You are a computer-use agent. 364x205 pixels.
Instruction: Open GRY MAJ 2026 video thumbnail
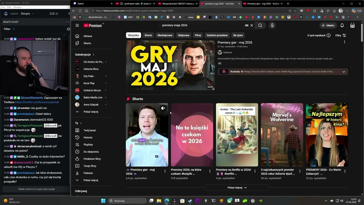pyautogui.click(x=170, y=65)
